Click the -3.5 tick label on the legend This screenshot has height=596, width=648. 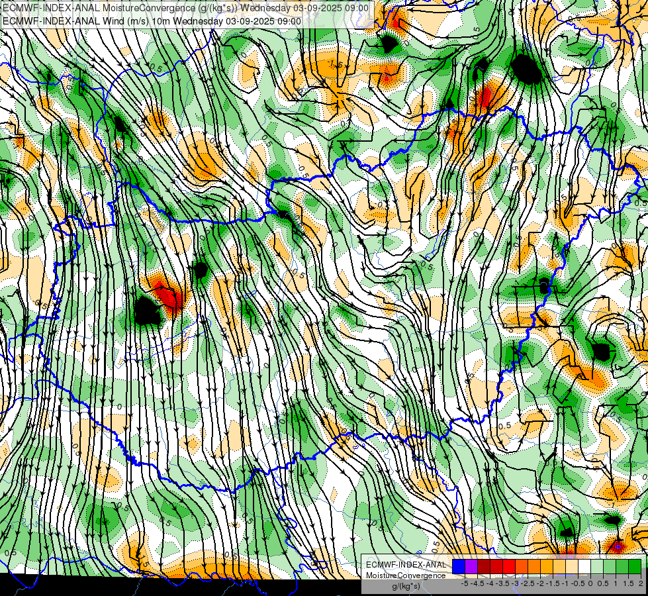(x=502, y=583)
